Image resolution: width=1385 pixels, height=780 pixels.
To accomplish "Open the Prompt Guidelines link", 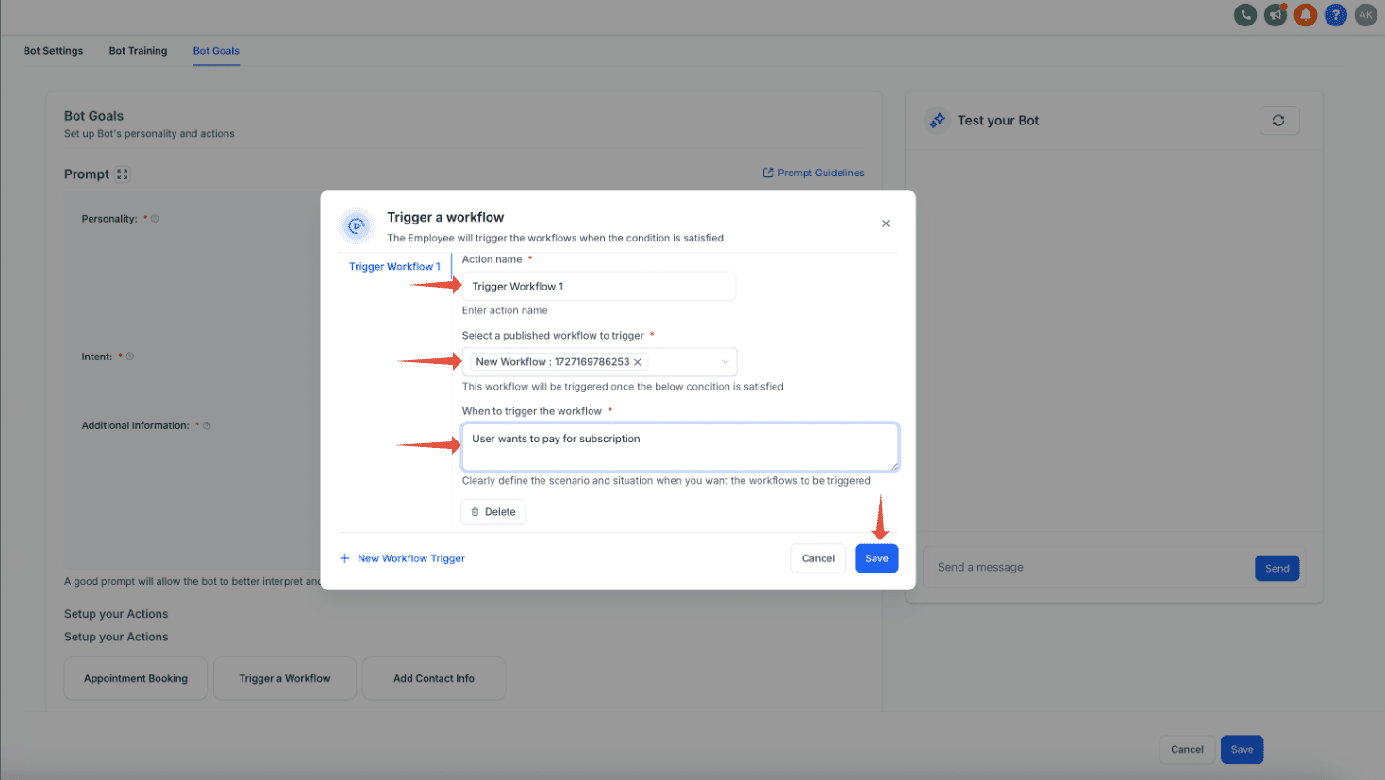I will click(x=813, y=173).
